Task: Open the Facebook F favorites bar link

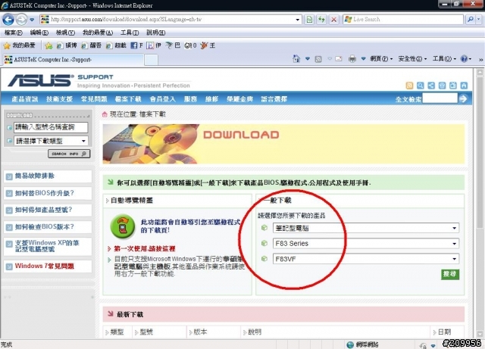Action: pos(136,45)
